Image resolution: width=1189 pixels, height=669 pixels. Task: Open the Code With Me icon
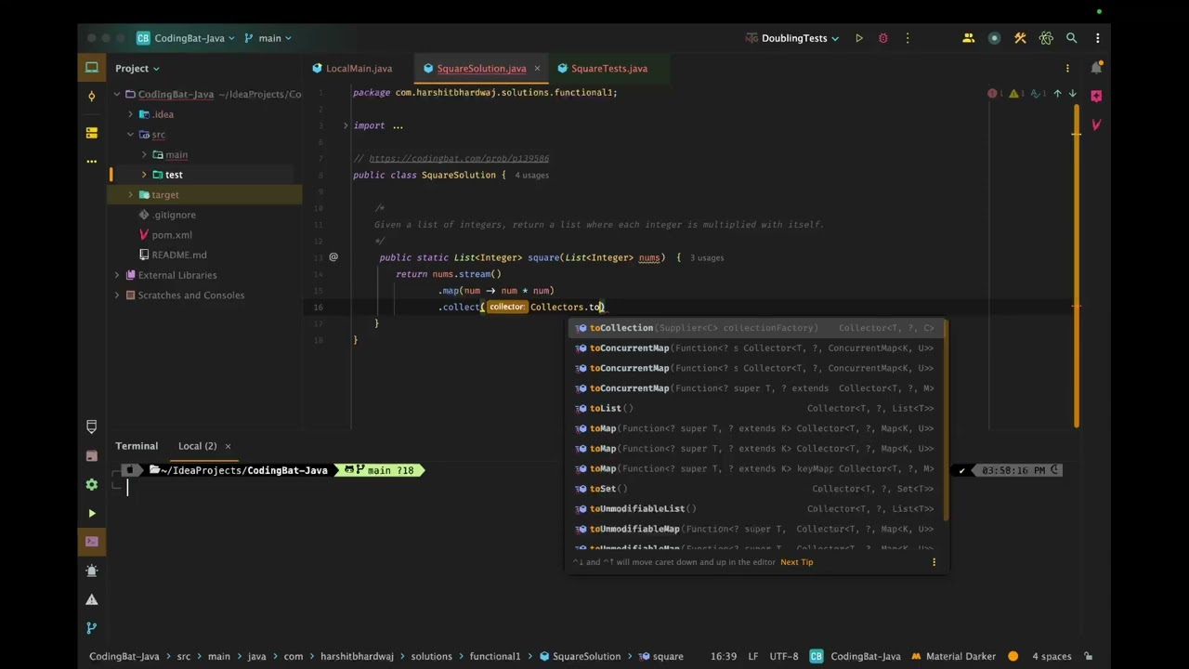coord(968,38)
